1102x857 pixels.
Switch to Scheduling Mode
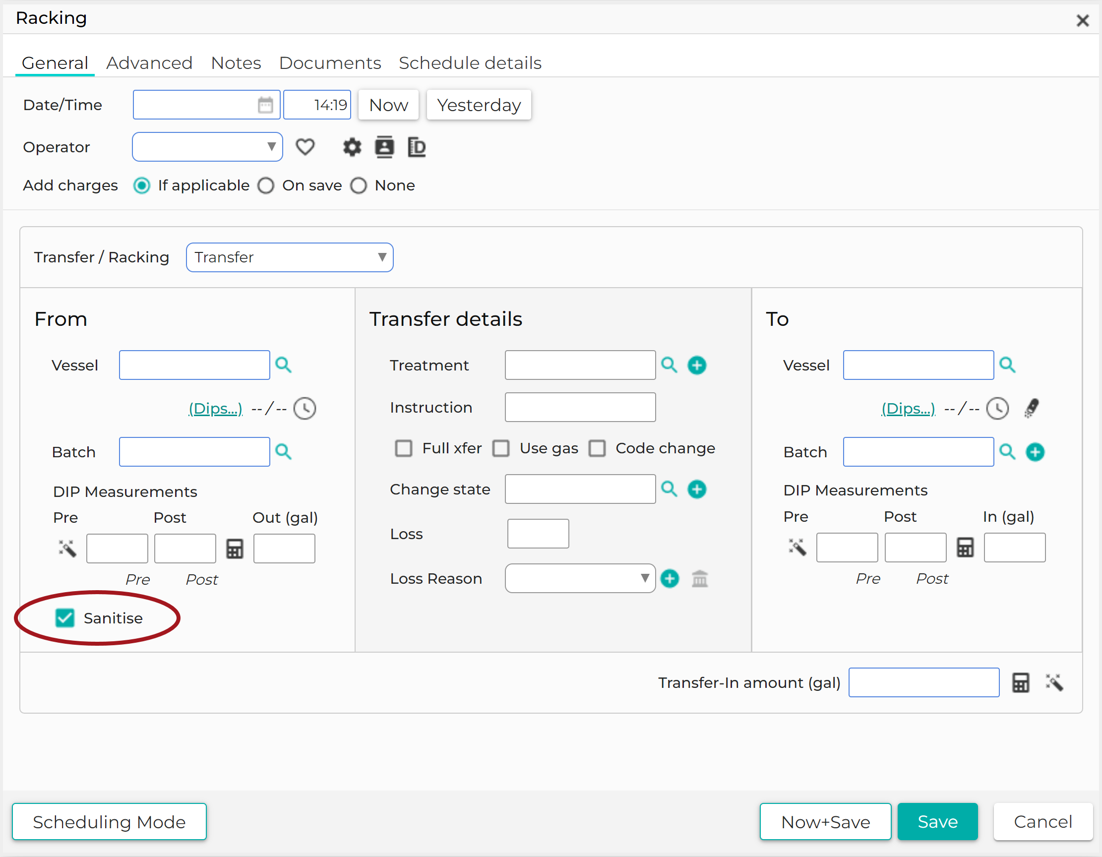click(110, 822)
